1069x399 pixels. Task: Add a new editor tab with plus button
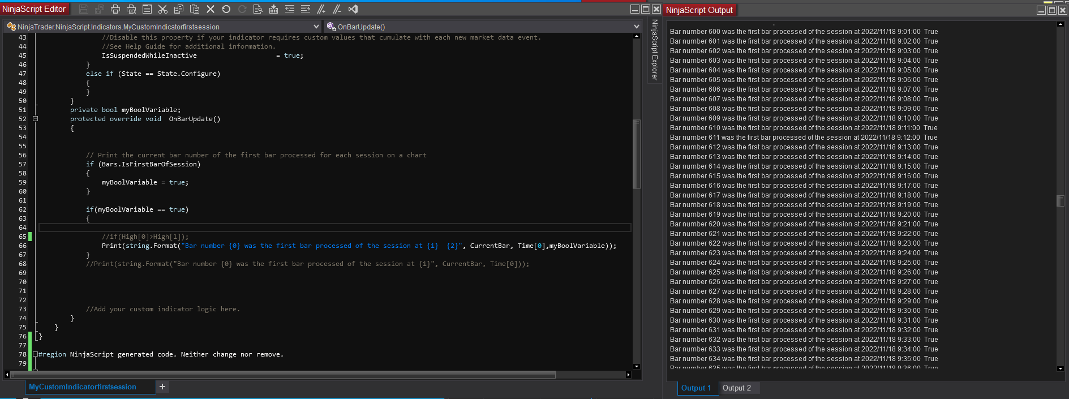coord(162,387)
